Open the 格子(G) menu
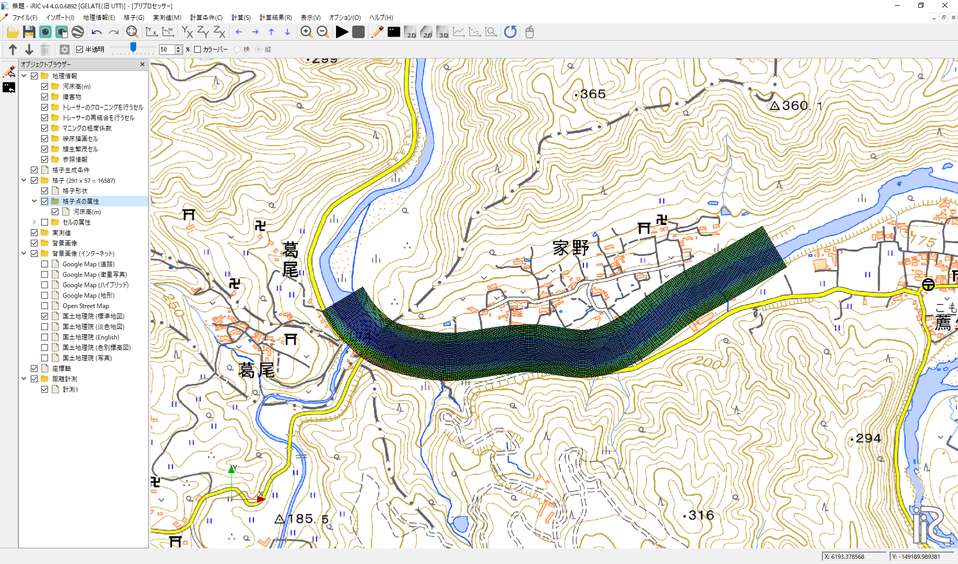The image size is (958, 564). click(134, 18)
